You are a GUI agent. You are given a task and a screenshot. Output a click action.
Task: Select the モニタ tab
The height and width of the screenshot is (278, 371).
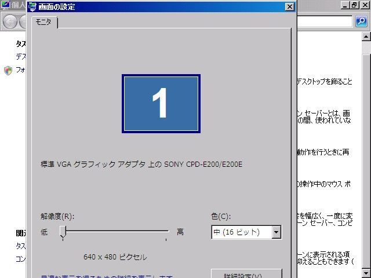[43, 22]
